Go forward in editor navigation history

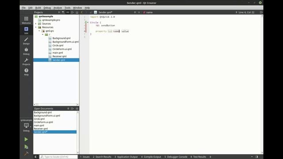pos(86,12)
